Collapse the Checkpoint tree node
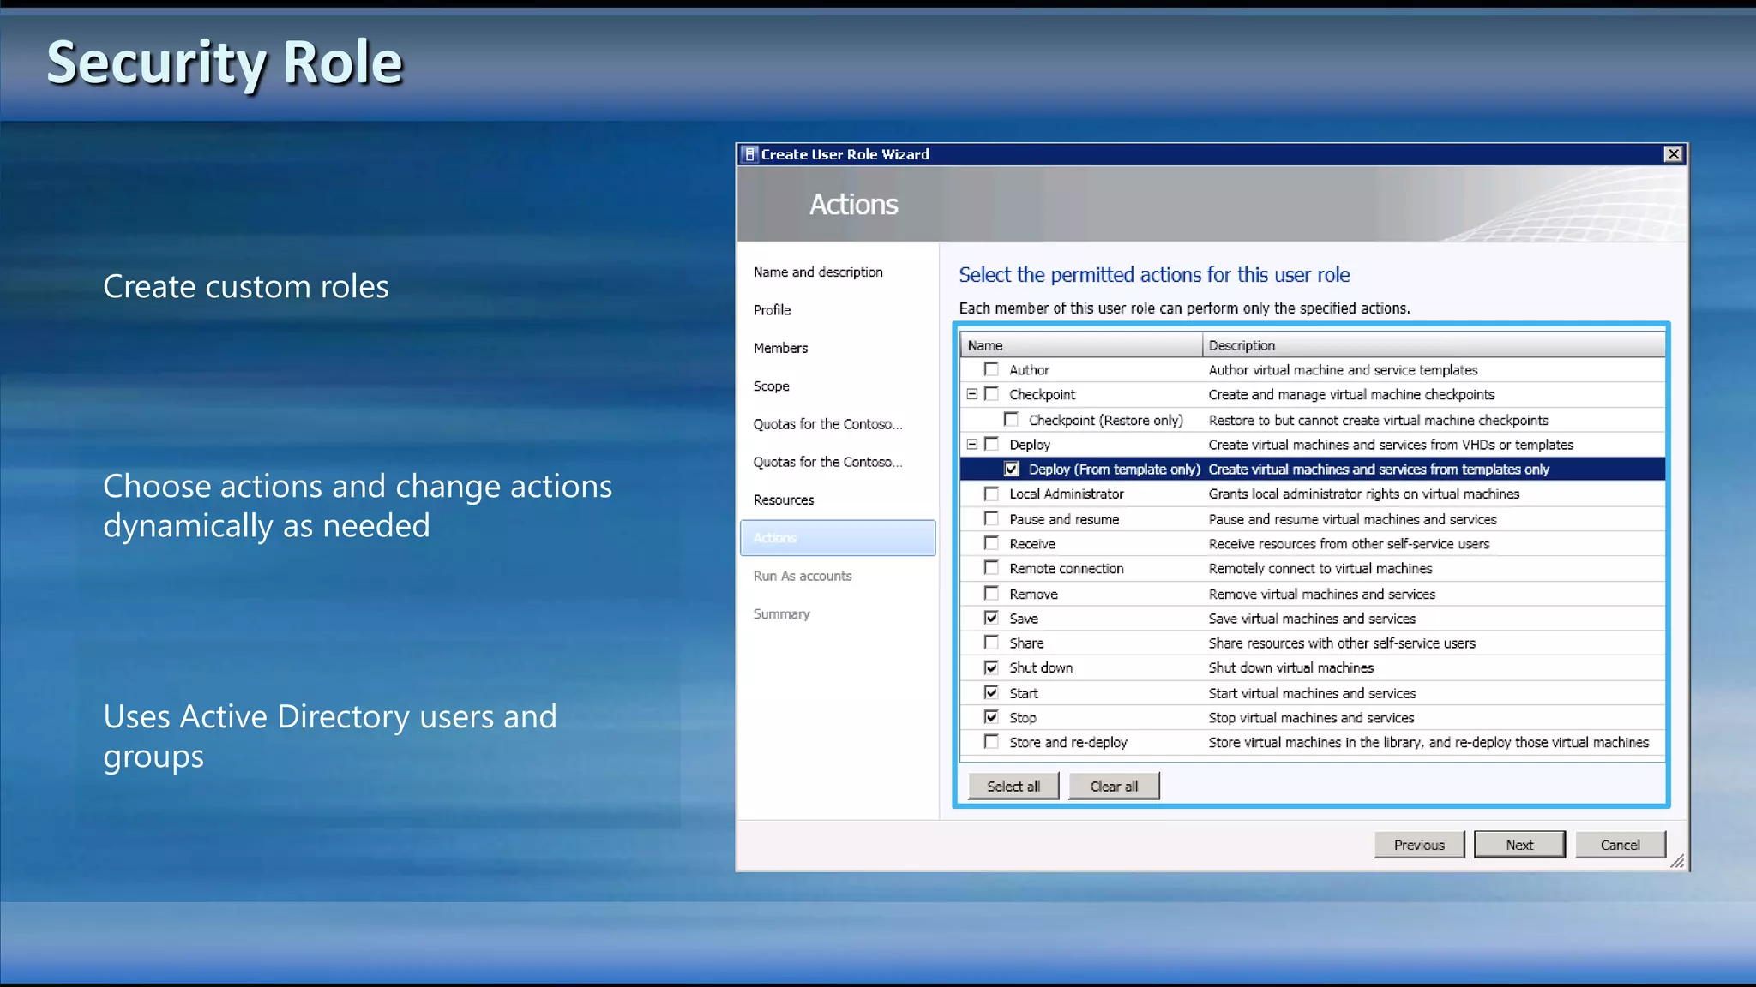Image resolution: width=1756 pixels, height=987 pixels. 972,394
